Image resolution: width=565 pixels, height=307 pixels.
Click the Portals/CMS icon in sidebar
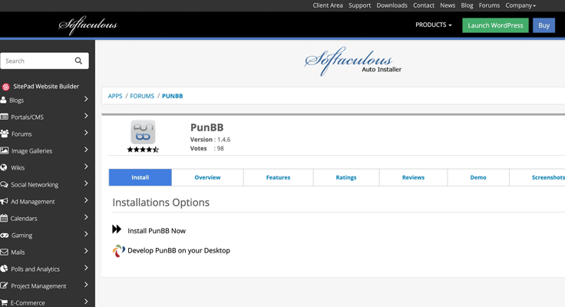click(x=5, y=117)
